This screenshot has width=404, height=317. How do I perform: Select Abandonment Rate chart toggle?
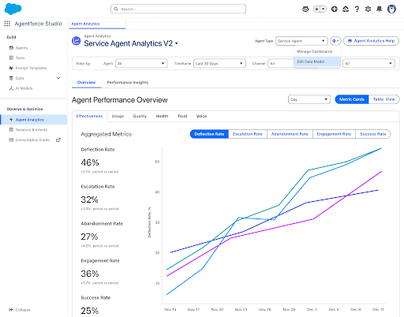point(290,134)
